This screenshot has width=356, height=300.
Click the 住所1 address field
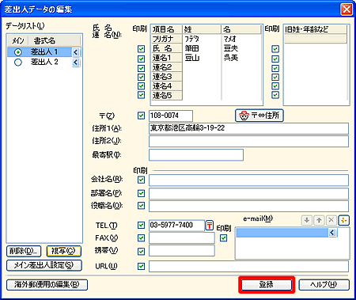point(248,128)
